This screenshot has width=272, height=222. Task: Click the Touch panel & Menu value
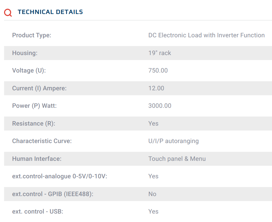177,159
